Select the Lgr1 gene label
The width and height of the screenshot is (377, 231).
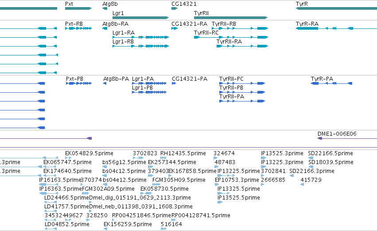118,13
